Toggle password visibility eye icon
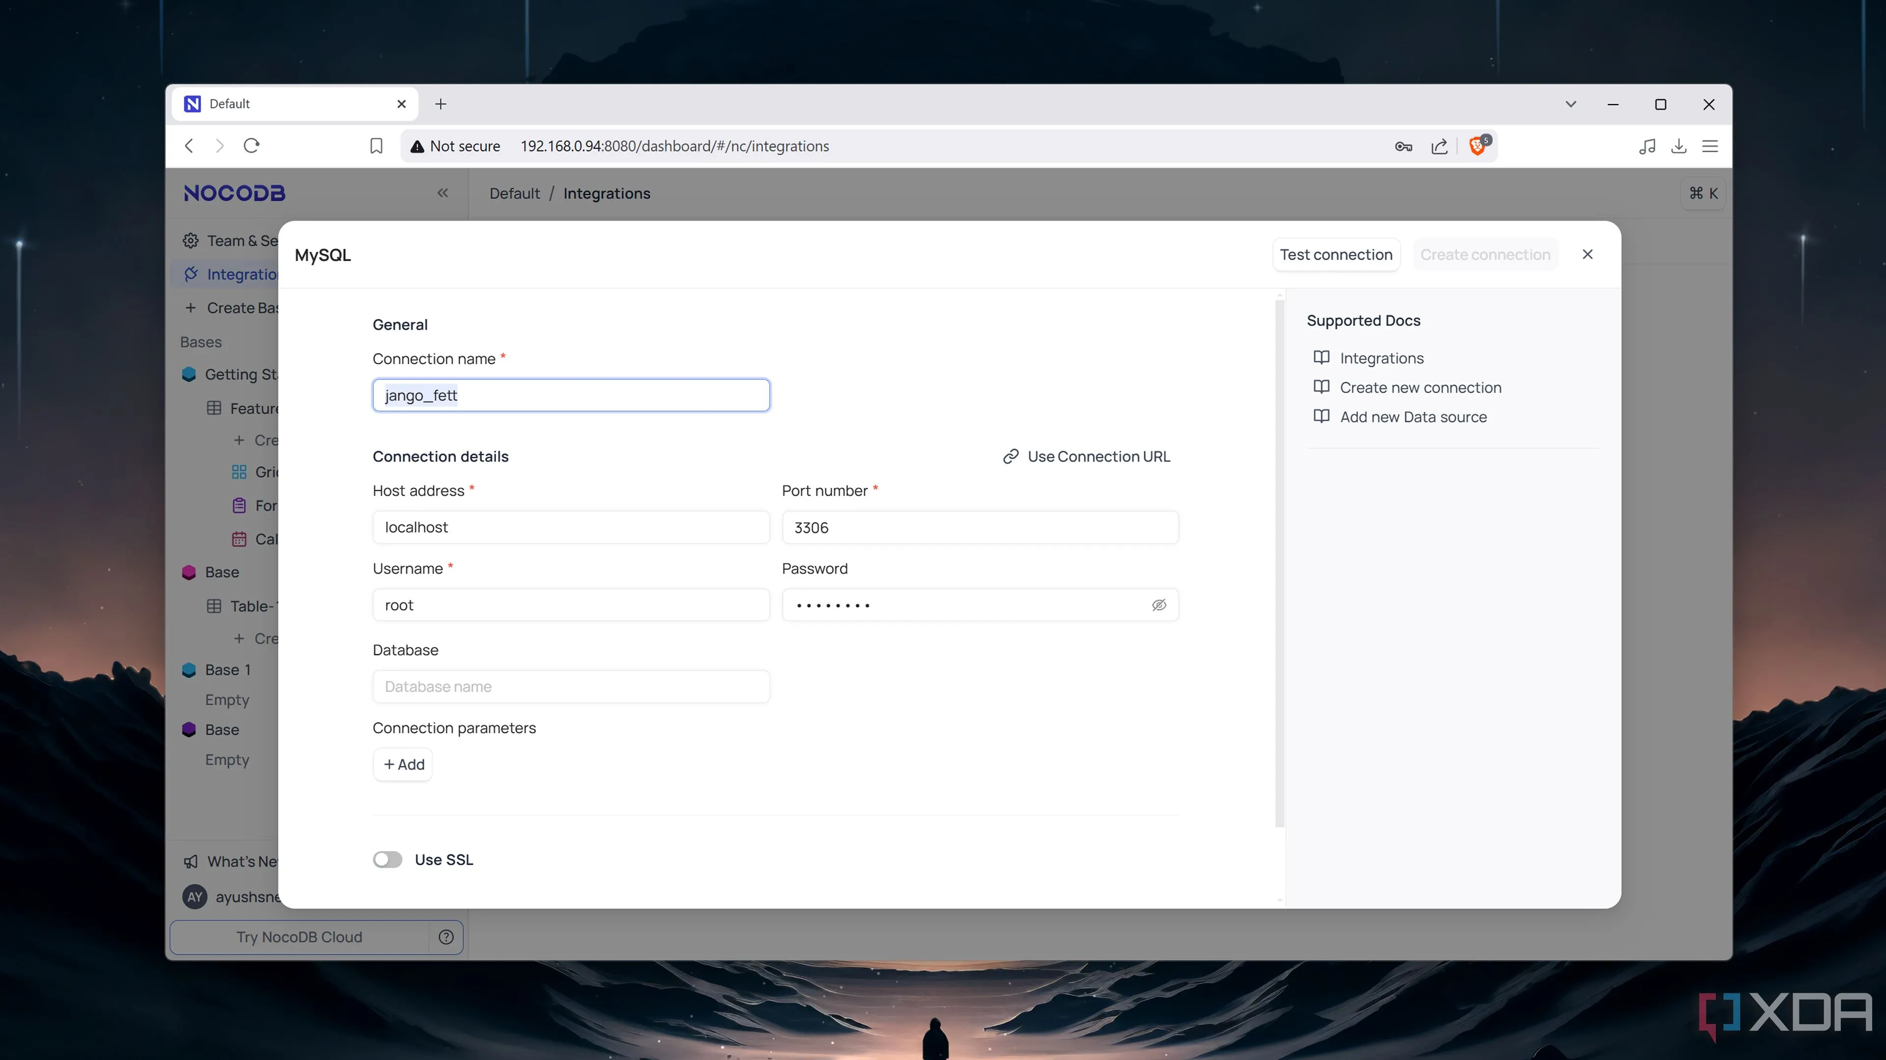The height and width of the screenshot is (1060, 1886). point(1159,605)
